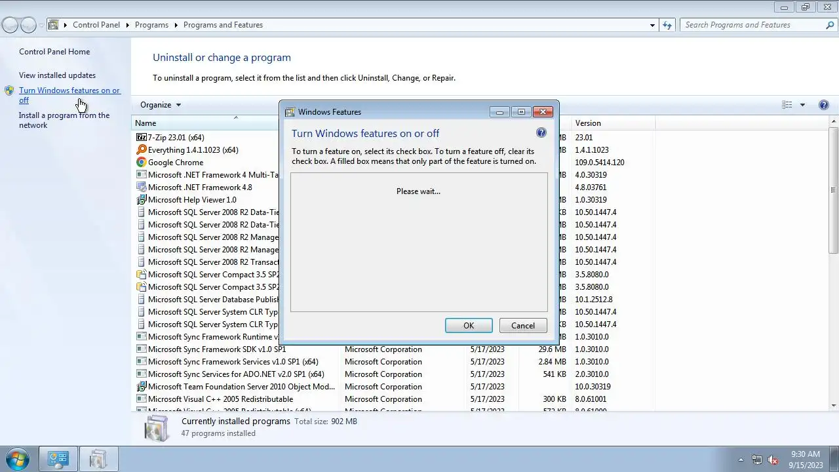Click the Windows Features help icon
This screenshot has width=839, height=472.
click(x=541, y=132)
